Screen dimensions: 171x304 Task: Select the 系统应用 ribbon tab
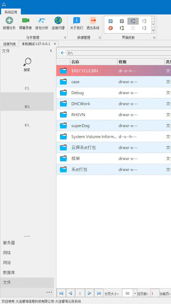tap(11, 12)
